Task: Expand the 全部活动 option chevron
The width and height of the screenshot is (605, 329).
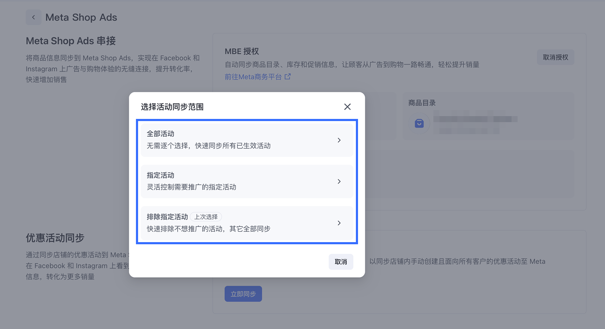Action: (339, 140)
